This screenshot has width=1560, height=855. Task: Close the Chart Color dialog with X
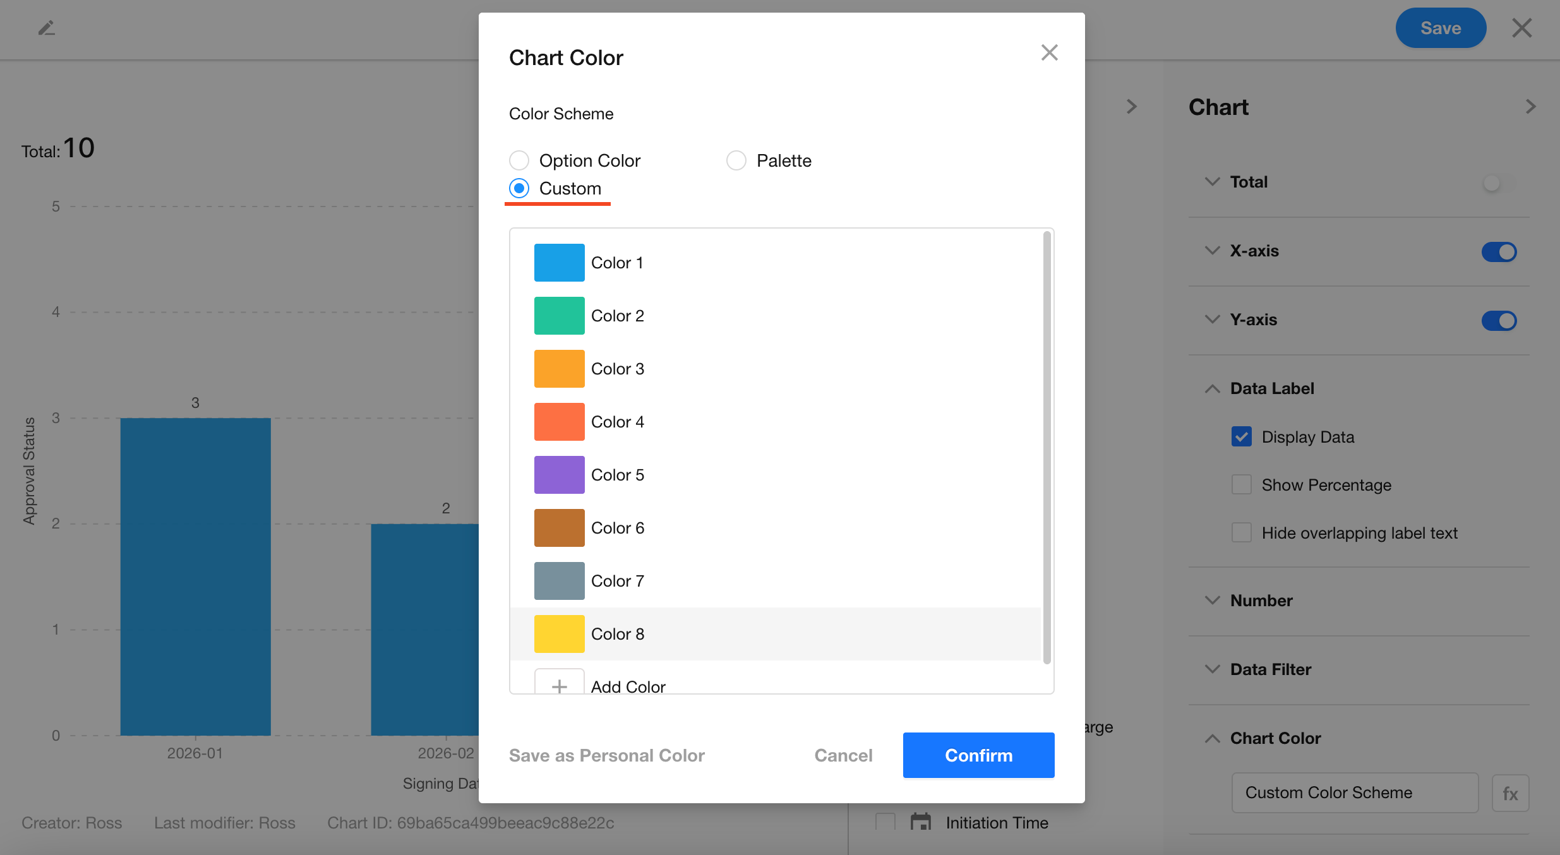click(1049, 52)
